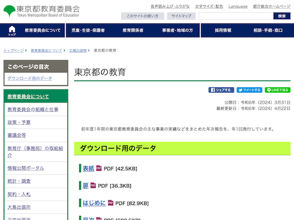Download the はじめに PDF link
The width and height of the screenshot is (294, 220).
94,203
